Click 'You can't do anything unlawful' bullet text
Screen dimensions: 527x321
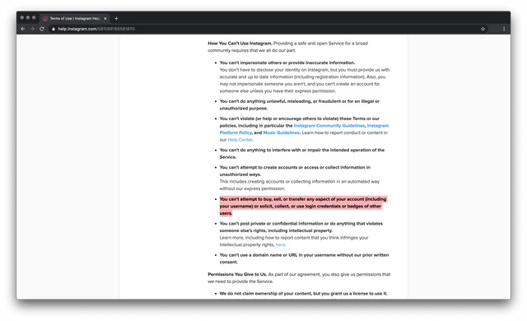299,105
